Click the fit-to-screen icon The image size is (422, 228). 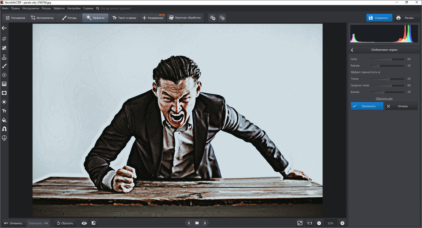(x=300, y=223)
